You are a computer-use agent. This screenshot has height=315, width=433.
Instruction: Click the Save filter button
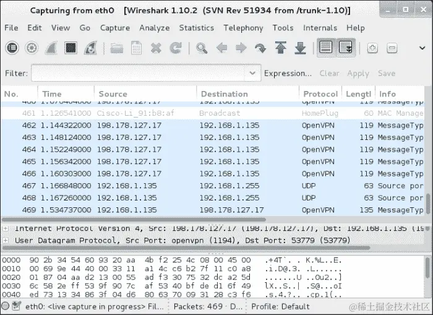click(387, 73)
